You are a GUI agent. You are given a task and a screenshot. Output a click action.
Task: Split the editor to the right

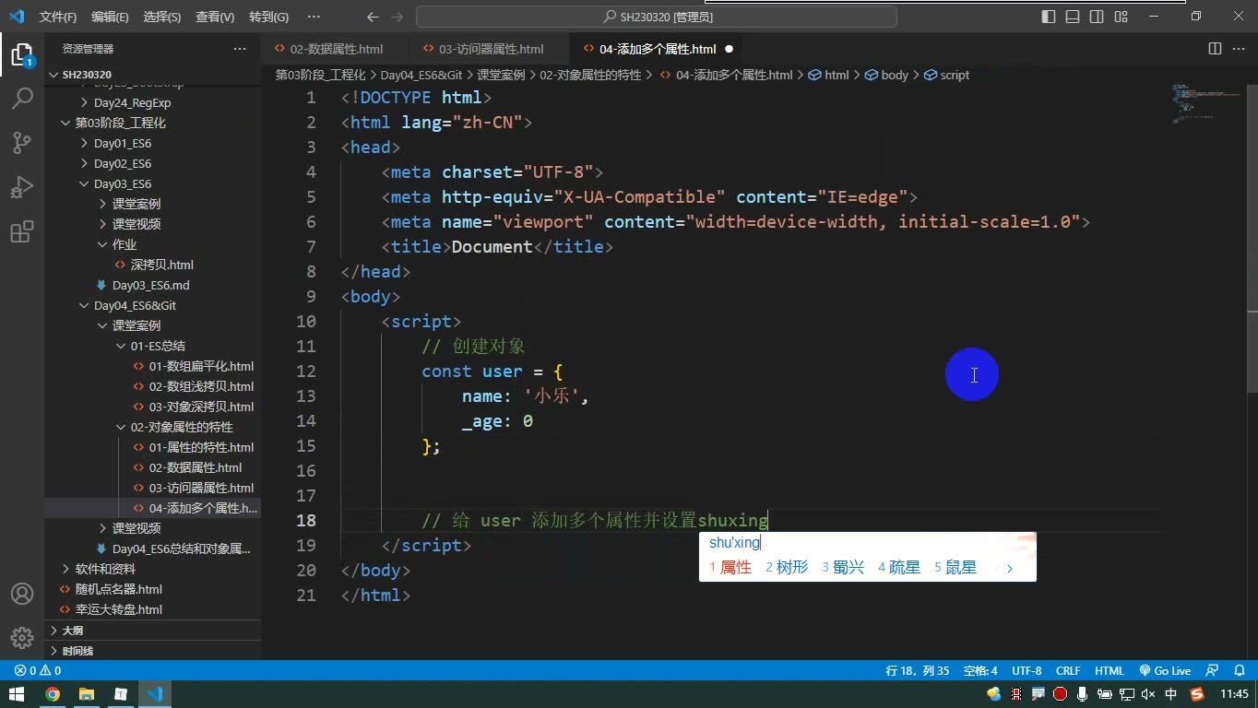[1215, 49]
